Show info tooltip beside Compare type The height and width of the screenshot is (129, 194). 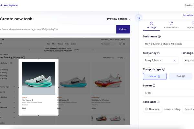tap(164, 69)
